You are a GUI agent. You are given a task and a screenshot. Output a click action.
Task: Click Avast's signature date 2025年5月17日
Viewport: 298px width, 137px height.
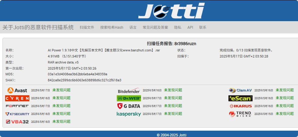pyautogui.click(x=41, y=90)
